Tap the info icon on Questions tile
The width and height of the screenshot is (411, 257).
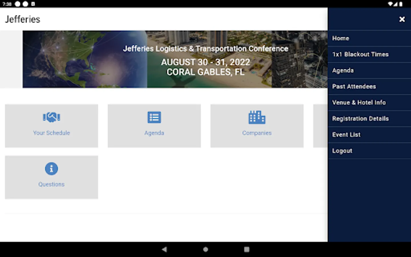click(x=51, y=169)
